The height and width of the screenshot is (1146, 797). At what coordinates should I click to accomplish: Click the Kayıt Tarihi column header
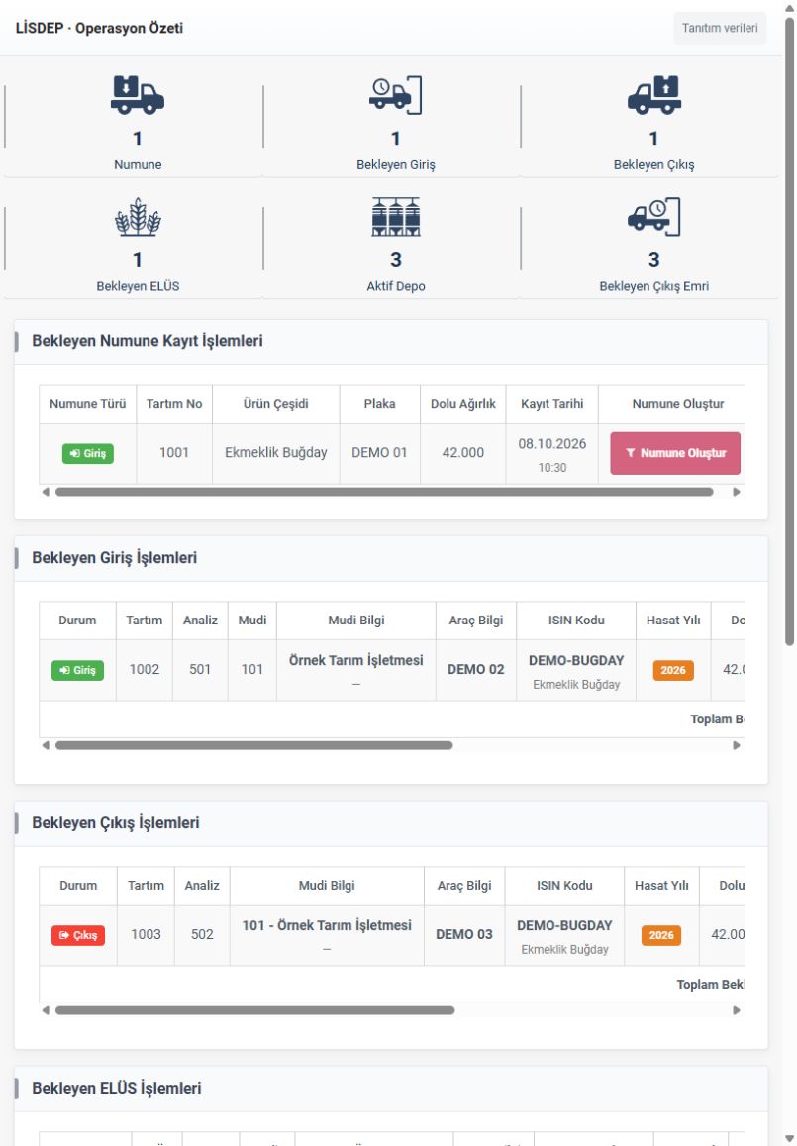tap(552, 404)
